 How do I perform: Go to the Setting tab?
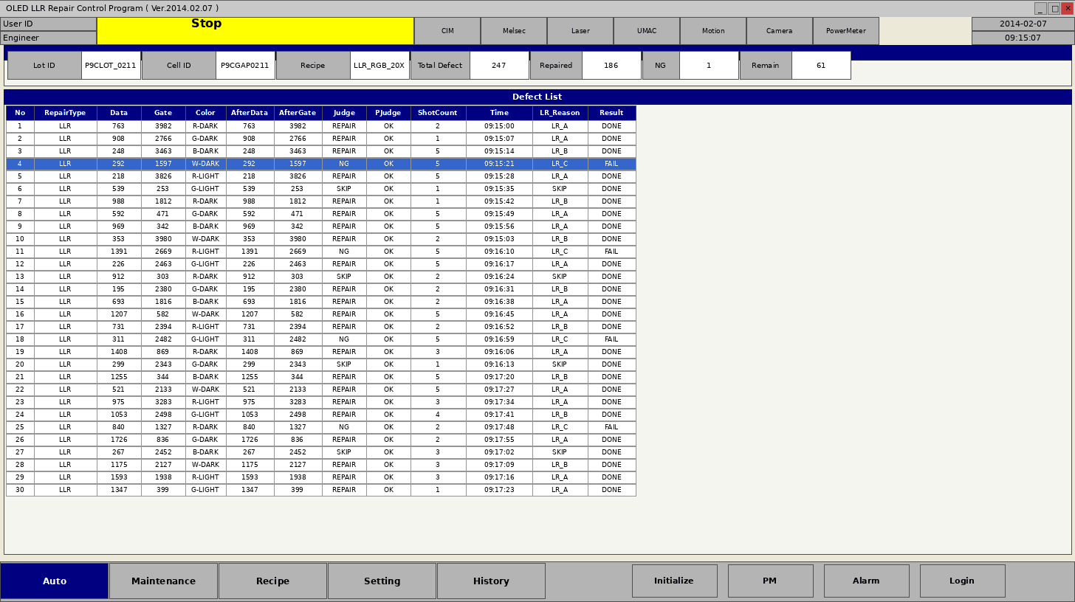coord(382,581)
